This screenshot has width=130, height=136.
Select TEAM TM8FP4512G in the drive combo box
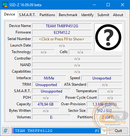(x=56, y=131)
